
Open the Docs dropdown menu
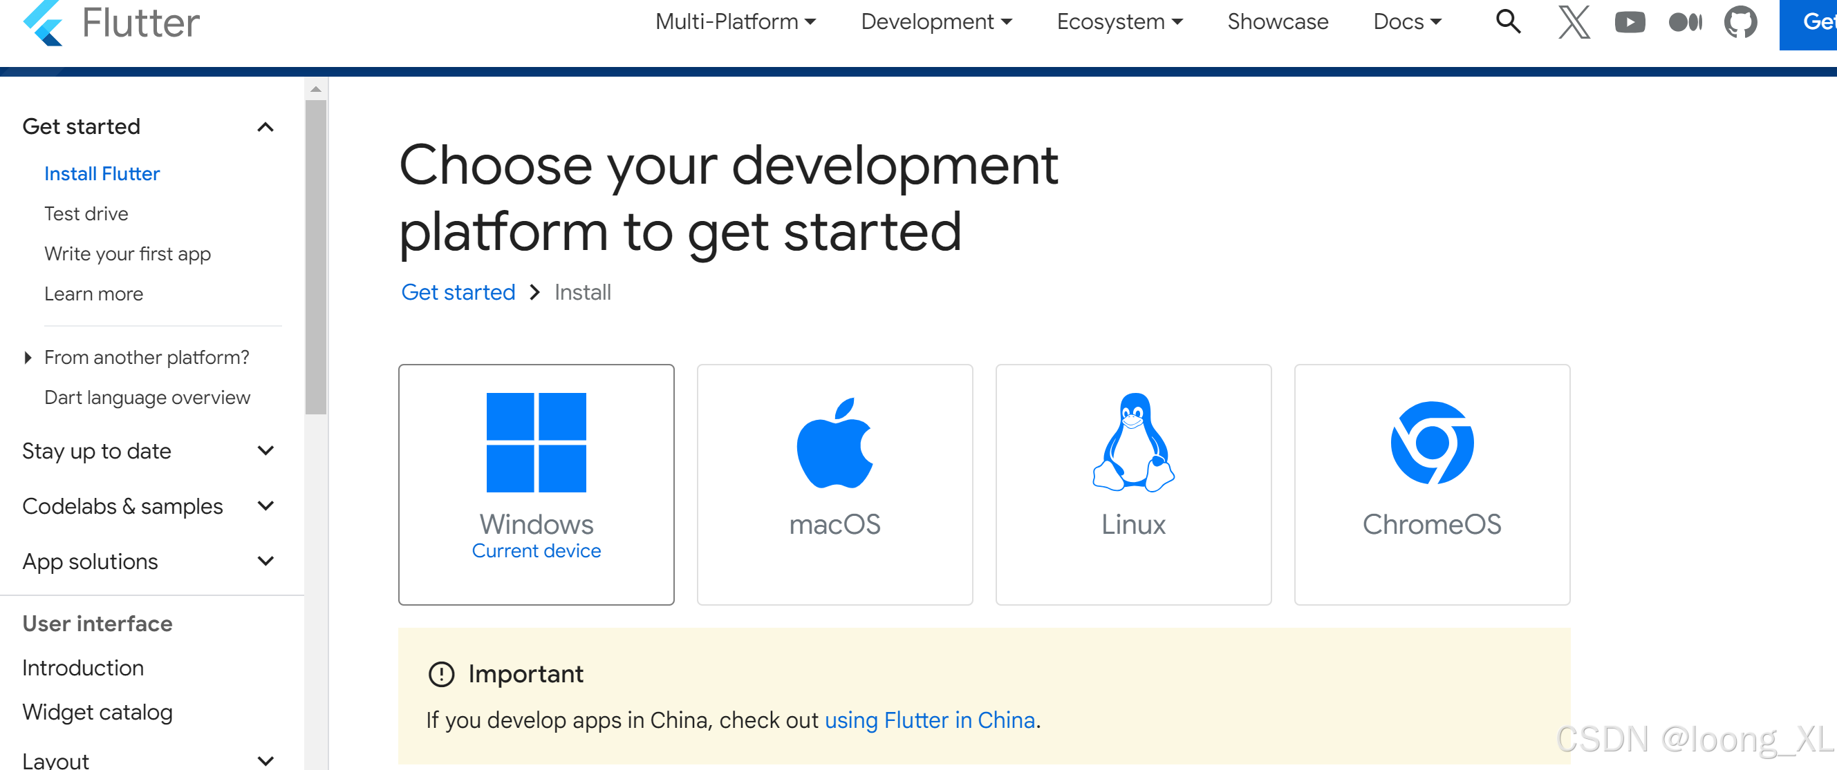[1407, 22]
